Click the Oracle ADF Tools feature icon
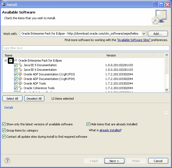 20,83
